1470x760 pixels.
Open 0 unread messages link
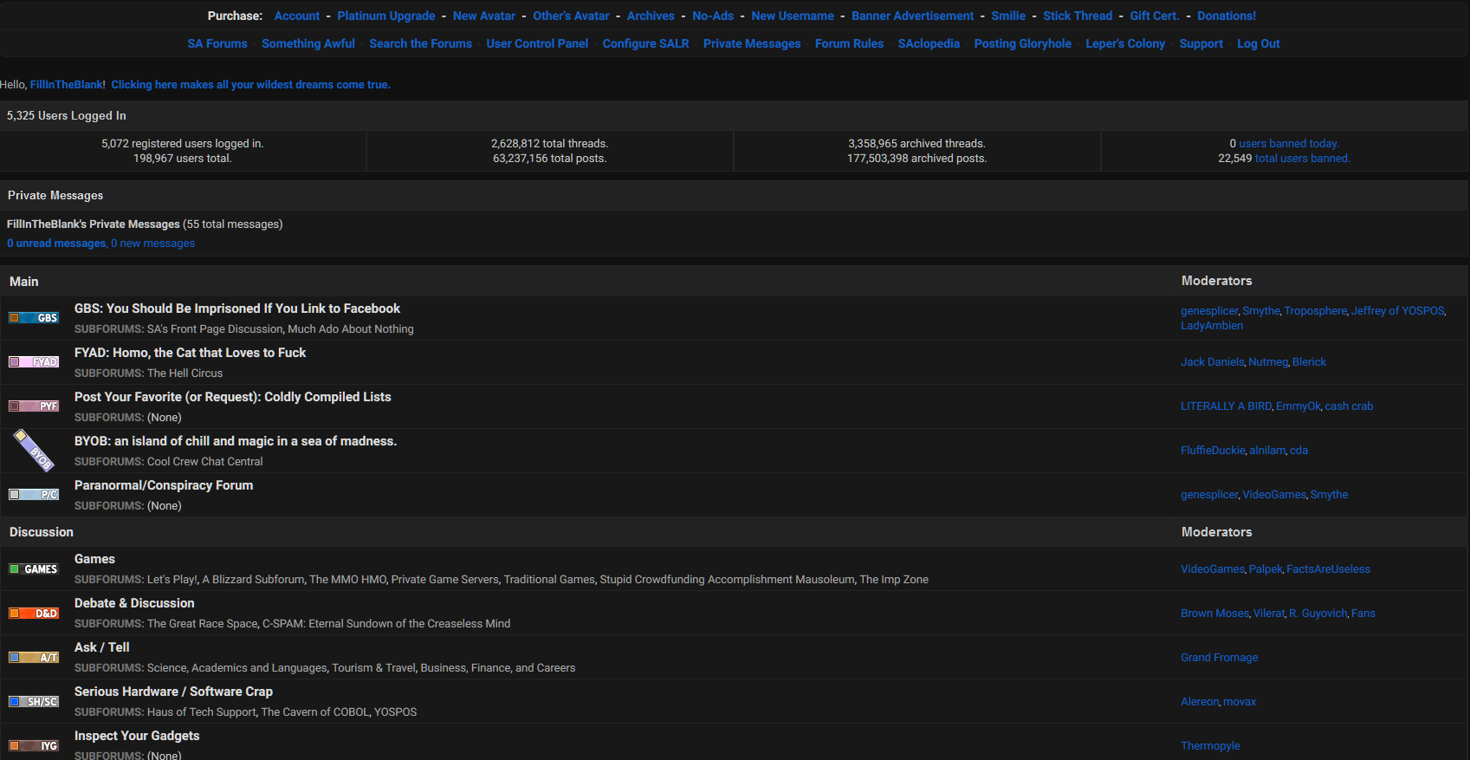56,244
